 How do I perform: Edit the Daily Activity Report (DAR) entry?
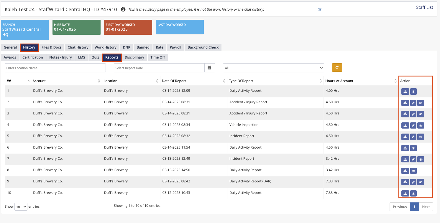(x=413, y=182)
